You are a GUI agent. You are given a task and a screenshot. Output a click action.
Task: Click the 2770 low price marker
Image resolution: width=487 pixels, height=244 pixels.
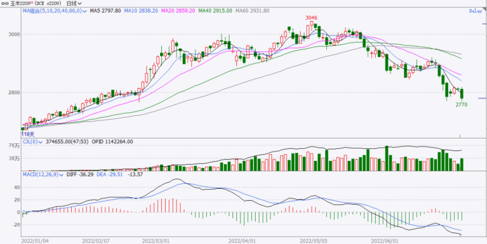coord(461,105)
